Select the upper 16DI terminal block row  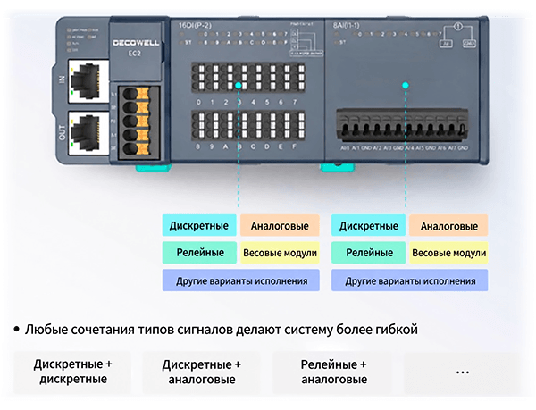tap(248, 78)
